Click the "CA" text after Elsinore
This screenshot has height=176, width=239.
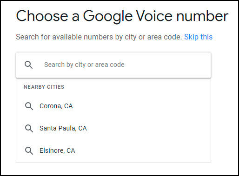click(71, 150)
